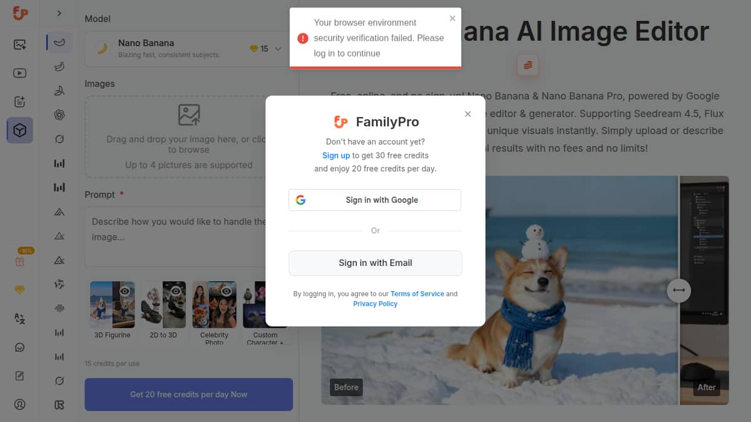Click Get 20 free credits per day Now
751x422 pixels.
pyautogui.click(x=189, y=394)
